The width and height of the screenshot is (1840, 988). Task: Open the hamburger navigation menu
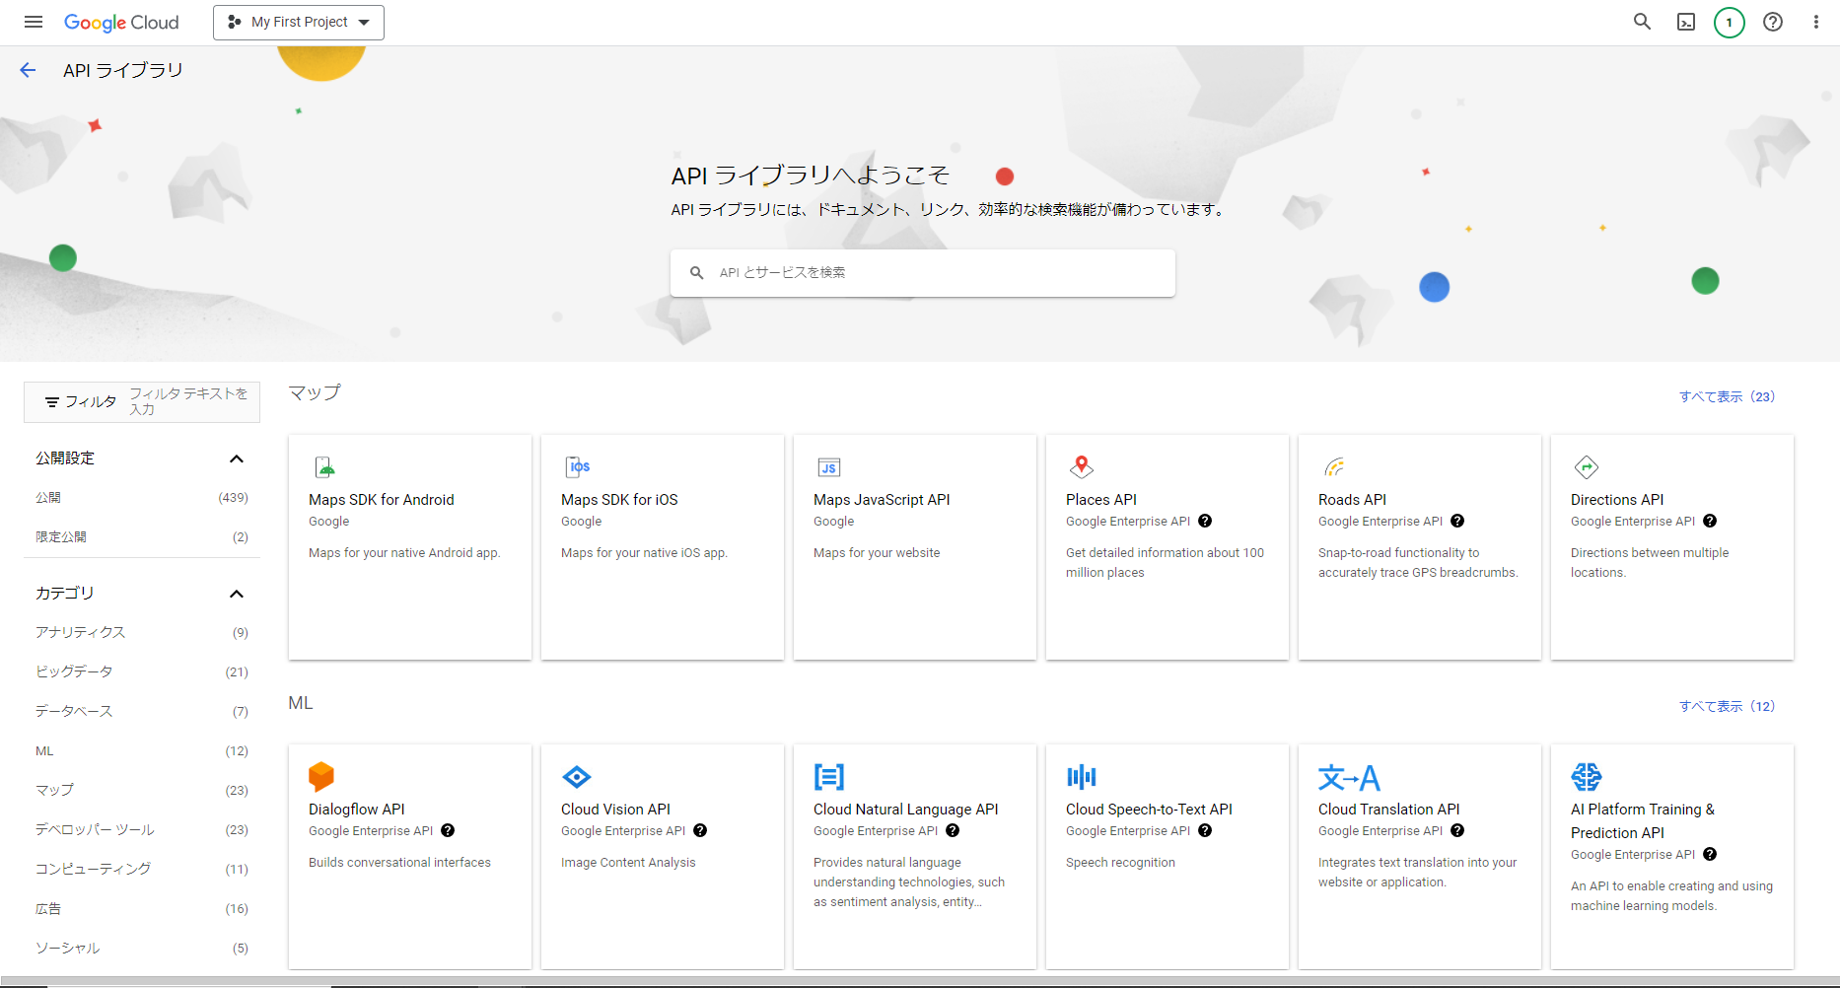[x=34, y=22]
